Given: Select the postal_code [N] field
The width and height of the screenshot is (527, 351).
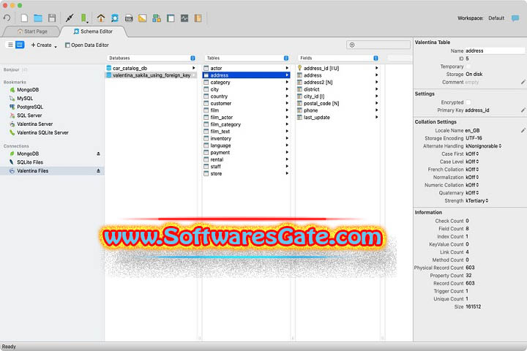Looking at the screenshot, I should click(337, 103).
